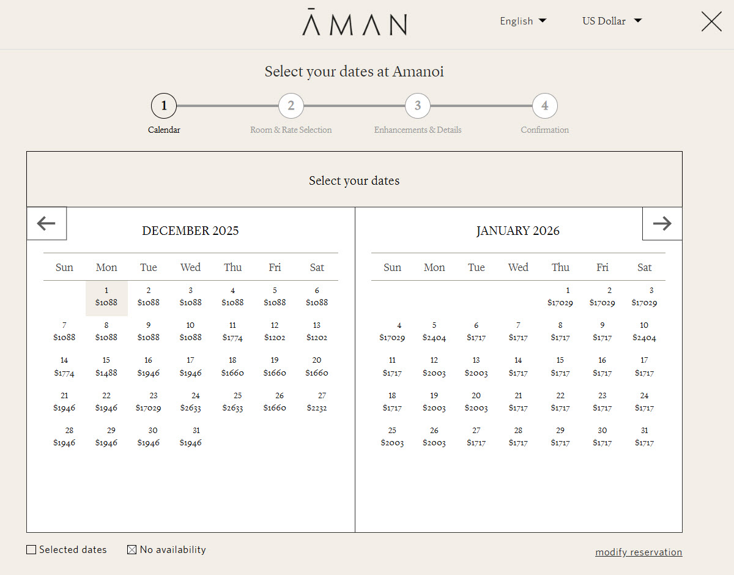Pick January 31 priced at $1717
Screen dimensions: 734x575
[x=644, y=437]
